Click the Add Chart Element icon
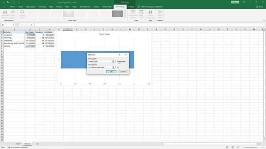The image size is (266, 149). pyautogui.click(x=5, y=14)
